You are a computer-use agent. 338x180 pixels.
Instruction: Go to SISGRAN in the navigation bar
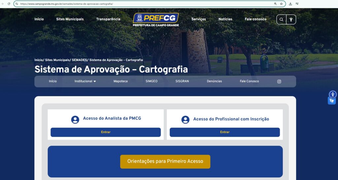pos(182,81)
